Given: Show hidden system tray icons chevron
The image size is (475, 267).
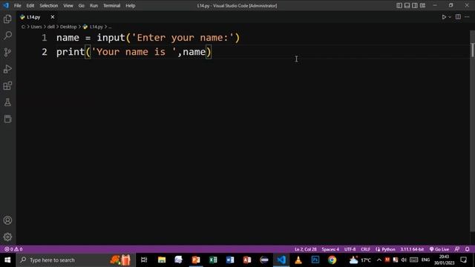Looking at the screenshot, I should pyautogui.click(x=379, y=260).
